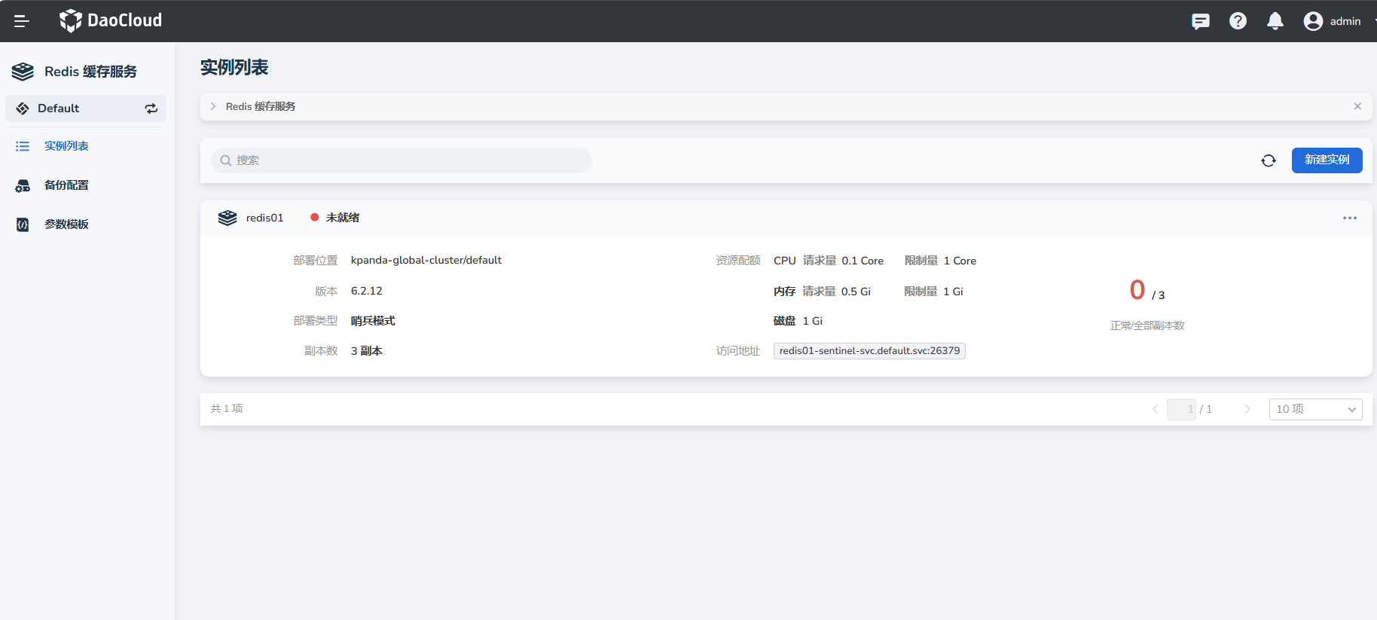The image size is (1377, 620).
Task: Open the help question mark icon
Action: [x=1238, y=21]
